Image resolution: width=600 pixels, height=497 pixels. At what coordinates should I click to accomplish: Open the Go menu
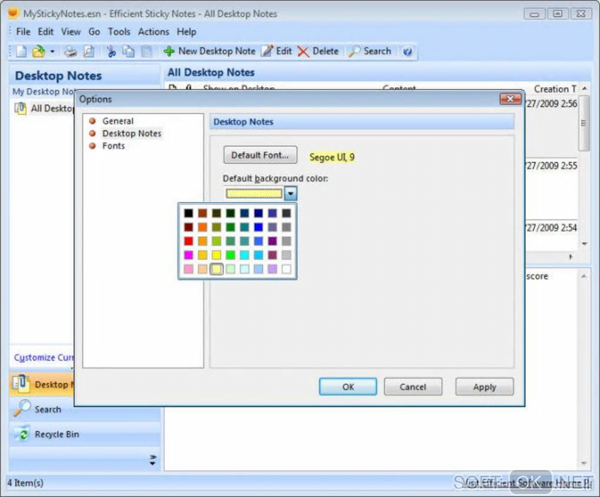pyautogui.click(x=94, y=32)
